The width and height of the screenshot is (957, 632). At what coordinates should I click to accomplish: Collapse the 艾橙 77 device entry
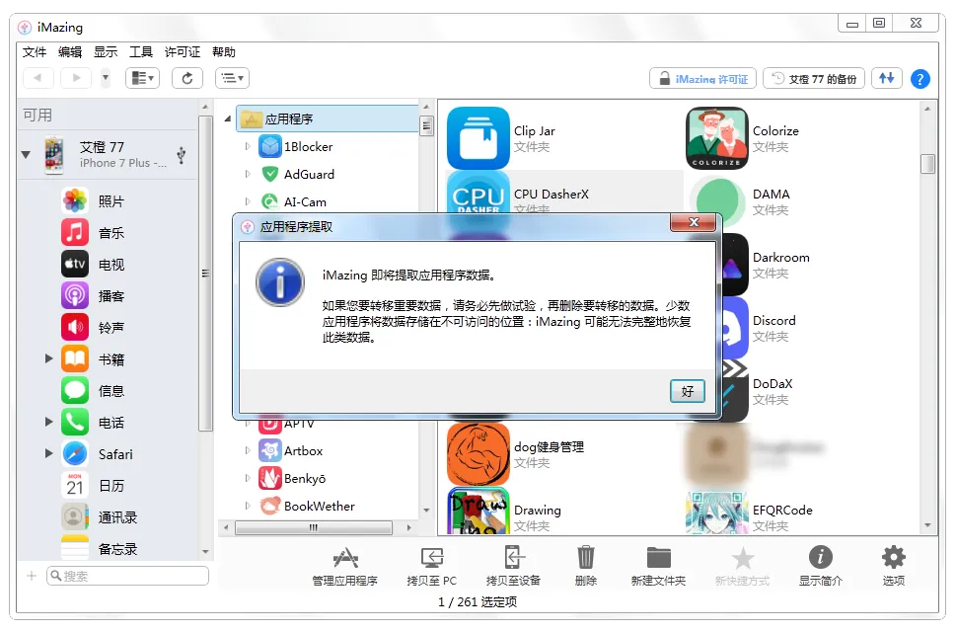pos(26,154)
